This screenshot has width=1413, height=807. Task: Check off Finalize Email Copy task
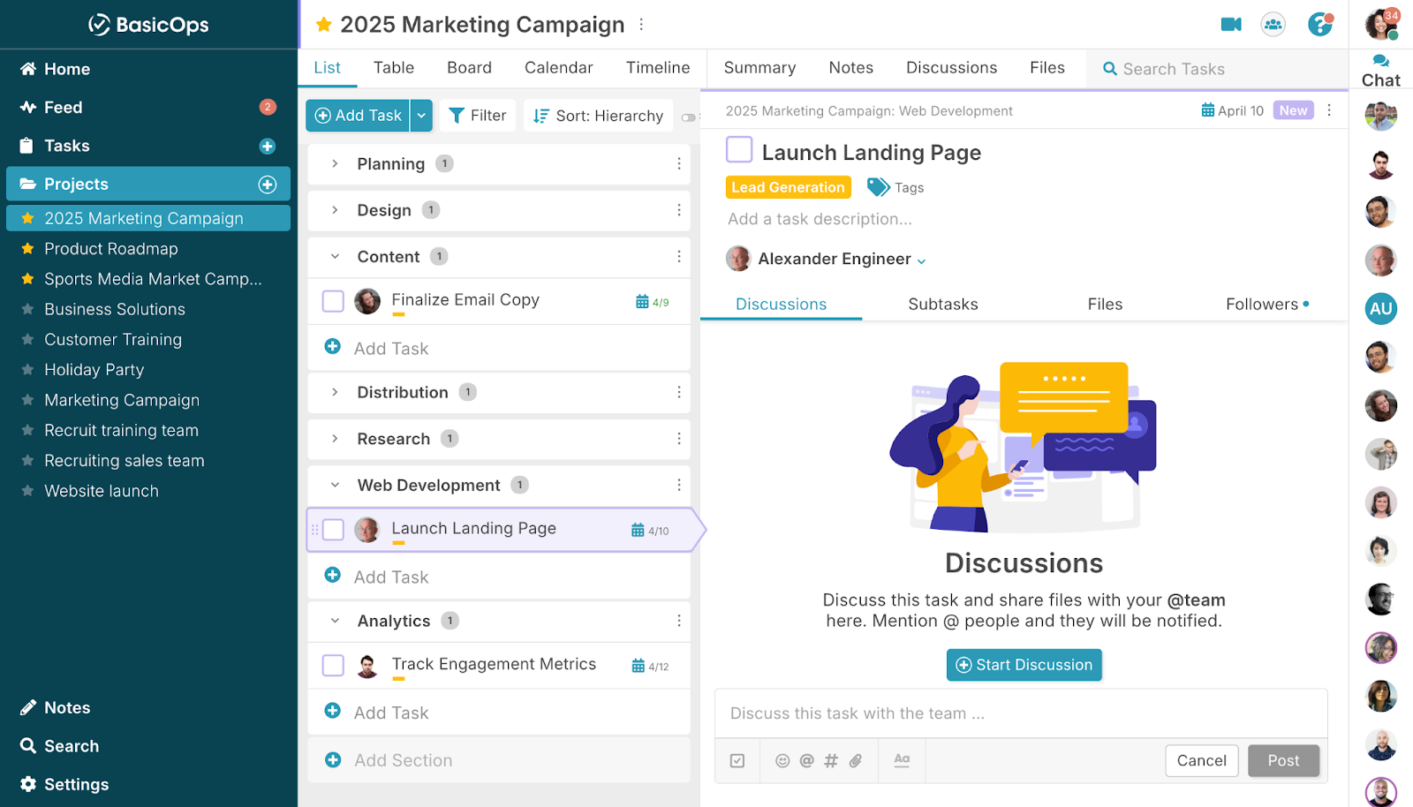(x=333, y=301)
